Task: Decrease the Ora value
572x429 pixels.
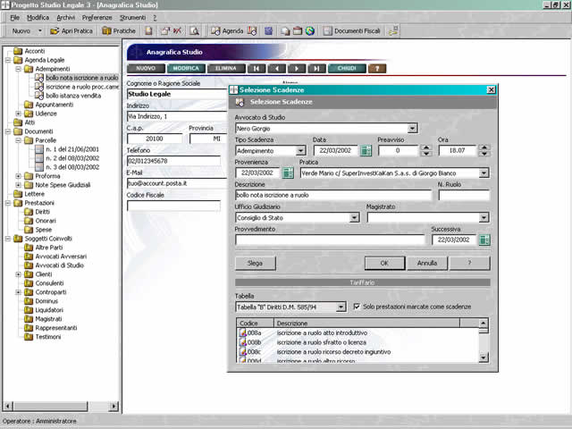Action: pyautogui.click(x=484, y=153)
